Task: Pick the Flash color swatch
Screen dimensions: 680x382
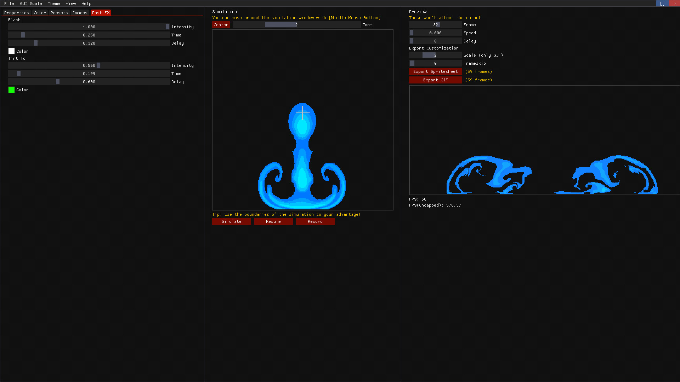Action: (x=11, y=51)
